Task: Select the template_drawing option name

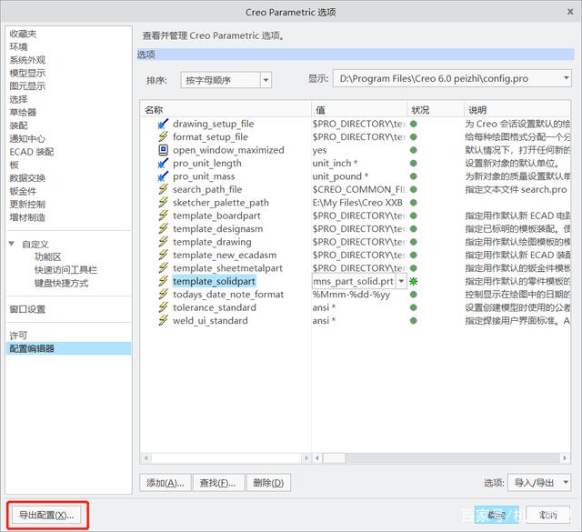Action: click(212, 242)
